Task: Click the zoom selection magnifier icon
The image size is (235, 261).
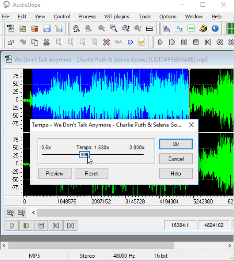Action: pos(114,28)
